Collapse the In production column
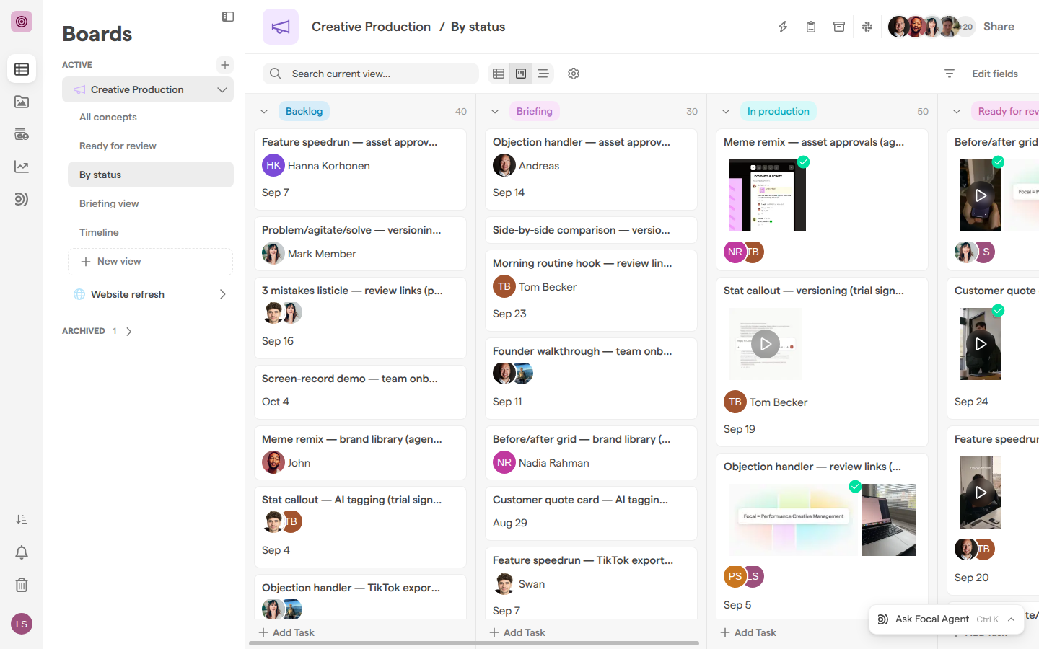1039x649 pixels. pyautogui.click(x=726, y=112)
